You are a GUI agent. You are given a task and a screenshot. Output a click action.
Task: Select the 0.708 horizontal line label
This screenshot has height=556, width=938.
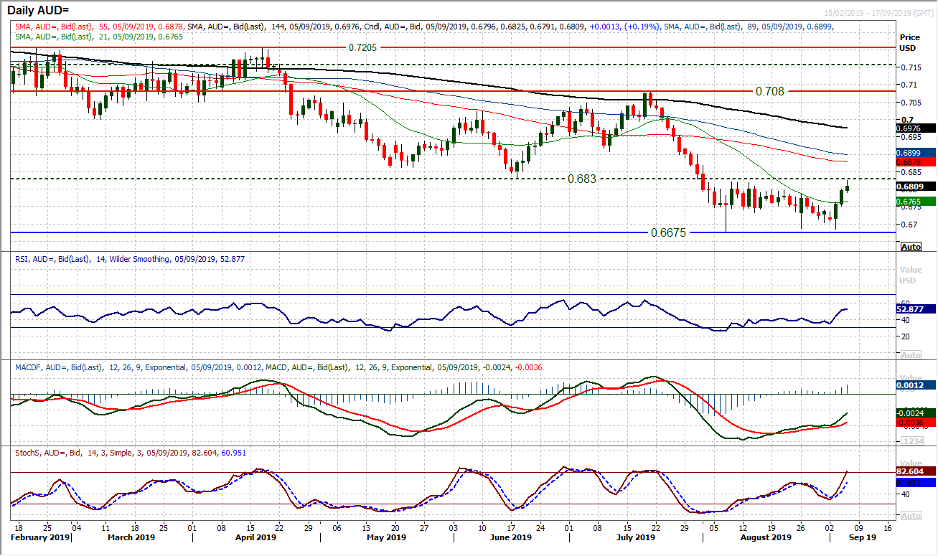(769, 91)
